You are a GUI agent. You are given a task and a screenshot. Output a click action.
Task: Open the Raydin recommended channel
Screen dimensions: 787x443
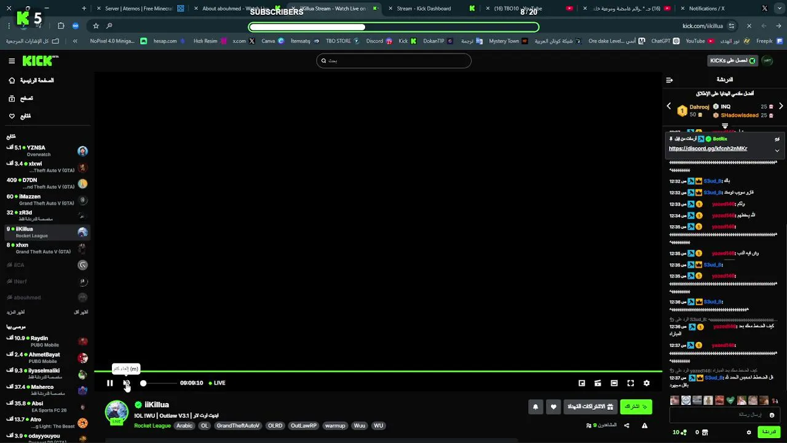tap(47, 341)
